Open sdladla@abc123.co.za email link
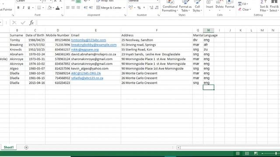280x157 pixels. (87, 78)
